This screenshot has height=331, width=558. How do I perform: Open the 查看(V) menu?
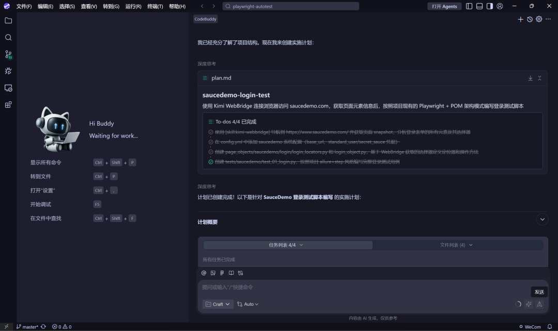89,6
